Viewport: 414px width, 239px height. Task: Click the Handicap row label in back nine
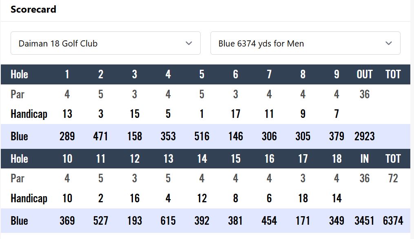pos(29,198)
